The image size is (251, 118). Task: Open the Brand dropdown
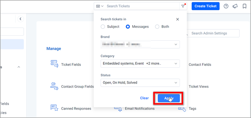pyautogui.click(x=140, y=44)
